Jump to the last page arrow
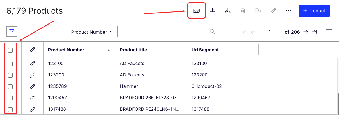 tap(315, 32)
